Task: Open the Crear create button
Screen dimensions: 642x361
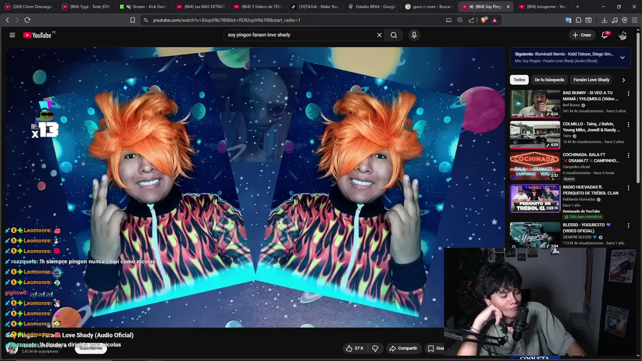Action: point(582,35)
